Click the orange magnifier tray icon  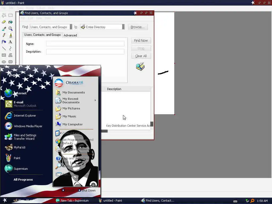coord(252,201)
